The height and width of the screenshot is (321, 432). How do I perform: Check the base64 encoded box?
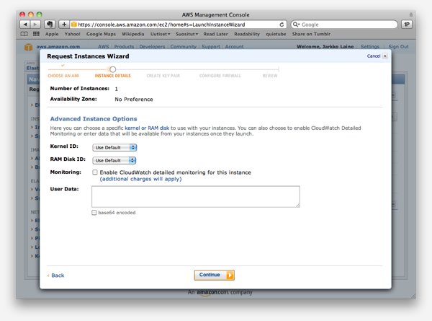(94, 213)
